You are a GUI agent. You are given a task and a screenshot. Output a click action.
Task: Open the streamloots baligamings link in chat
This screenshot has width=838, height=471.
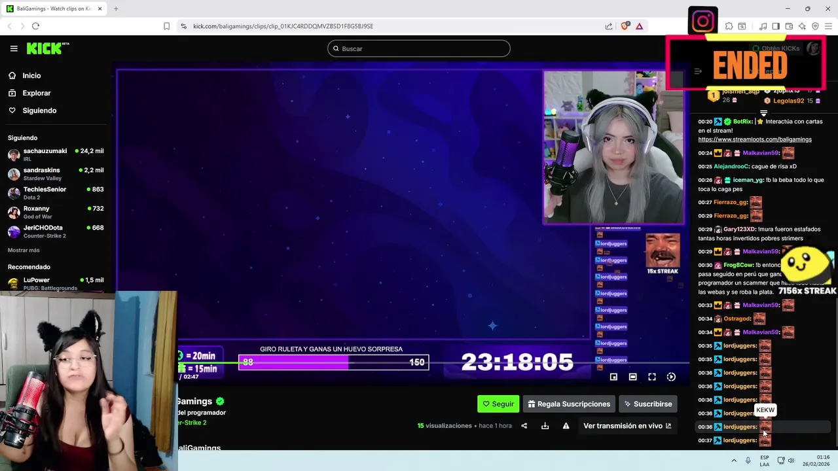[755, 139]
